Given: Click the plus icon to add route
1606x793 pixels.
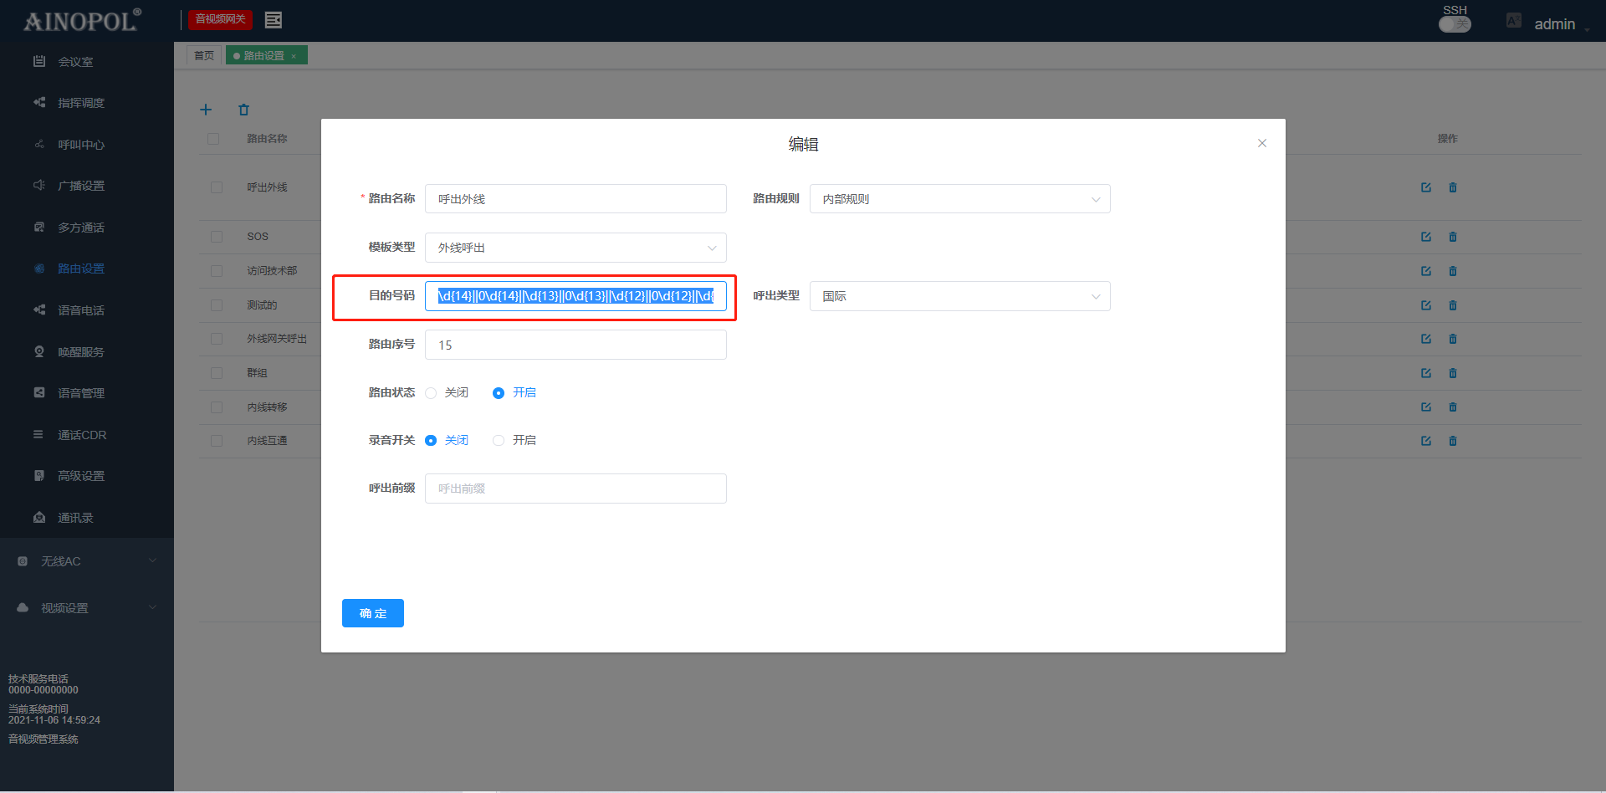Looking at the screenshot, I should point(206,110).
